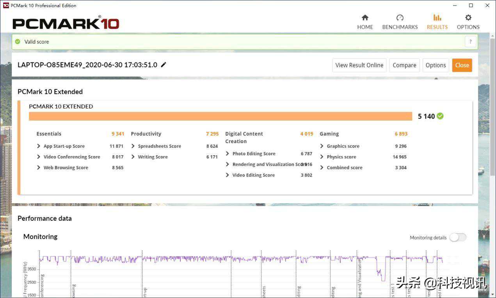Viewport: 496px width, 298px height.
Task: Click the orange PCMark 10 Extended score bar
Action: tap(220, 116)
